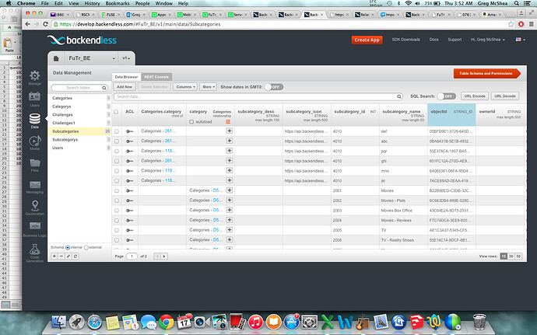Open Chrome from the Dock
The width and height of the screenshot is (537, 335).
166,322
